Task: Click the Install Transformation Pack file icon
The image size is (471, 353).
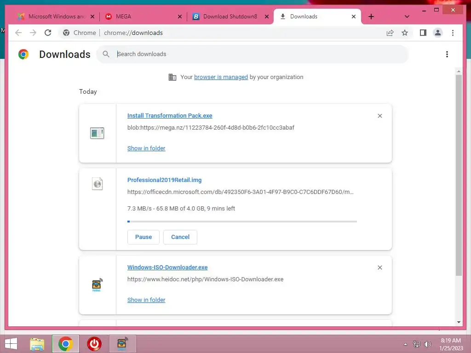Action: click(97, 133)
